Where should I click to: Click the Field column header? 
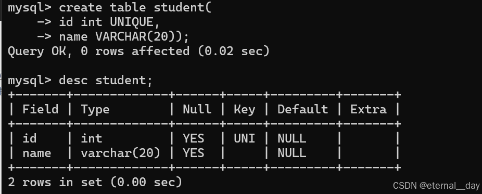40,109
